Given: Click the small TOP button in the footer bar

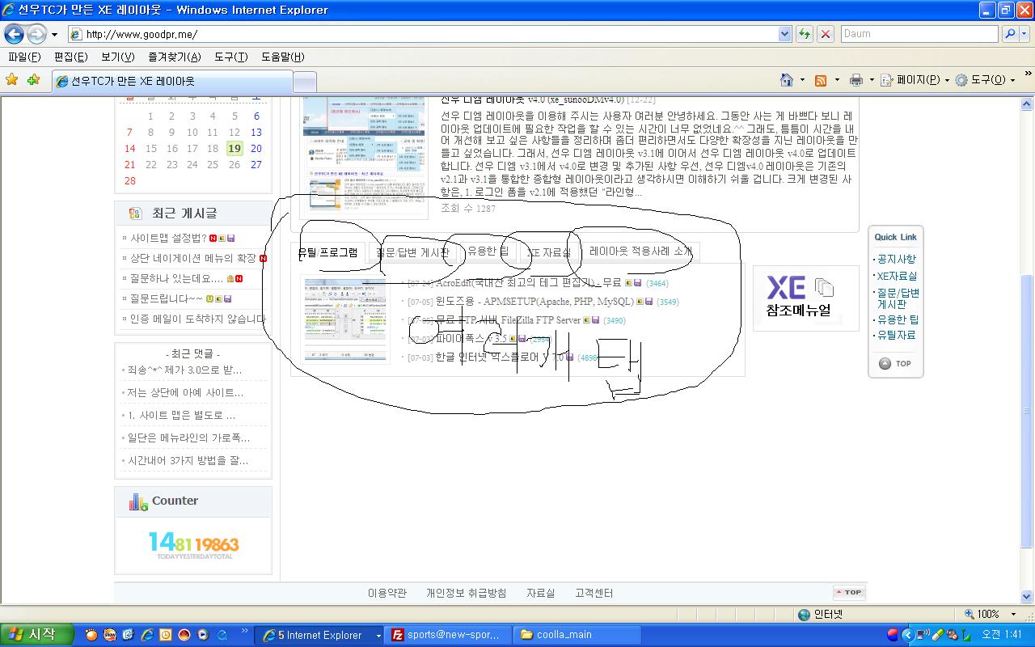Looking at the screenshot, I should 849,592.
